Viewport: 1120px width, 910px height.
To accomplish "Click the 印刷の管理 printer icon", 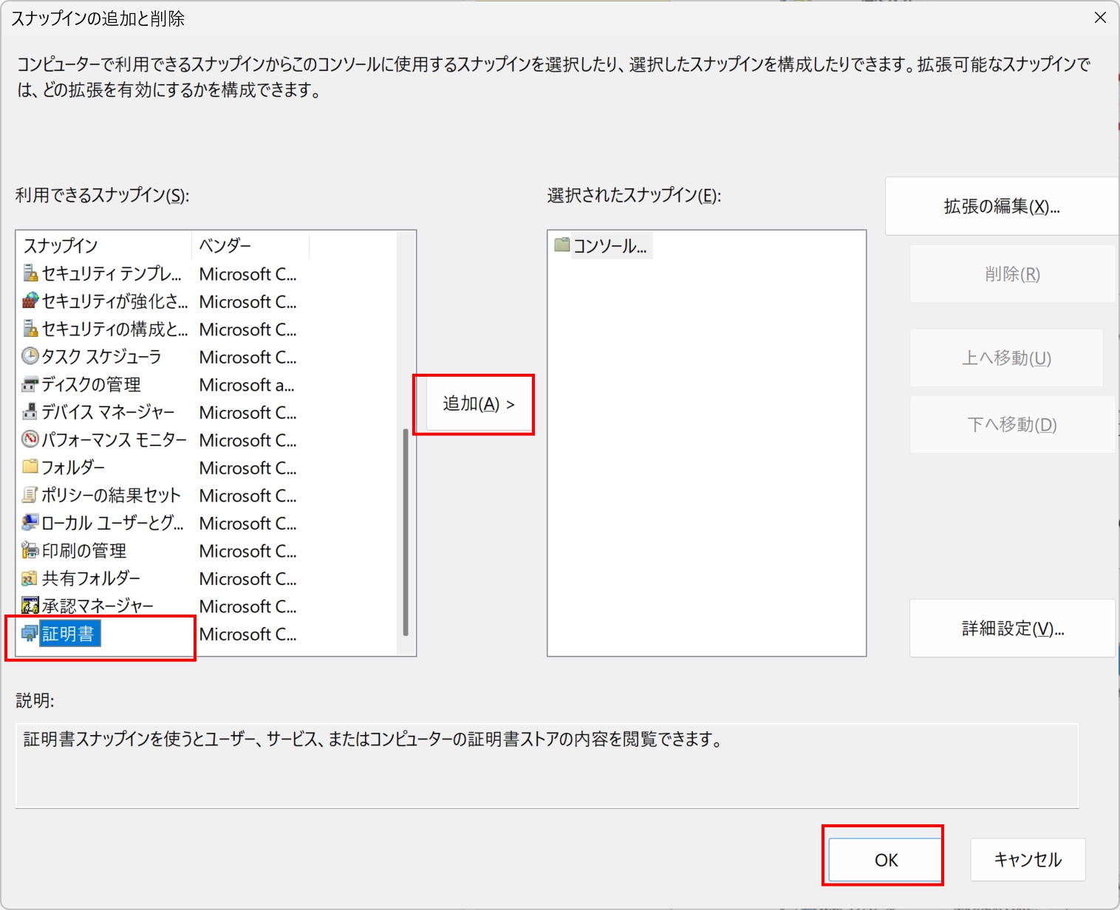I will pyautogui.click(x=30, y=551).
